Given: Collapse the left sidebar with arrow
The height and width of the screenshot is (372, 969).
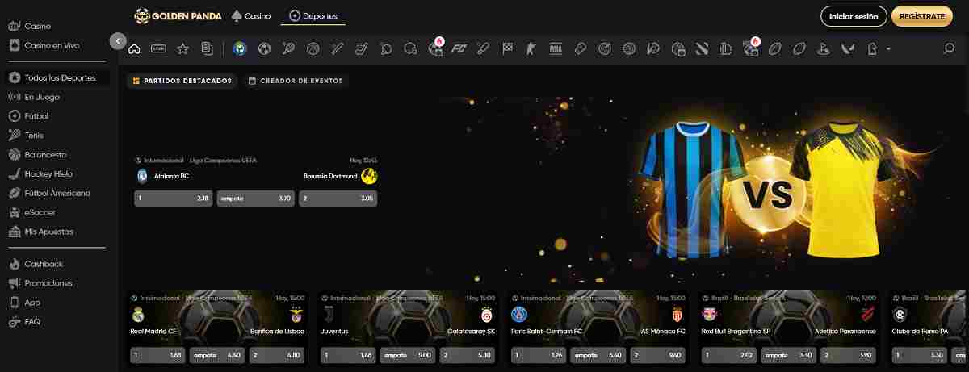Looking at the screenshot, I should coord(118,40).
